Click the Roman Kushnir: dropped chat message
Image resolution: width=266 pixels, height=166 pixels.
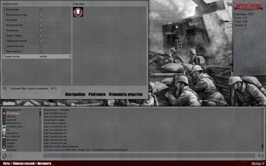point(54,123)
